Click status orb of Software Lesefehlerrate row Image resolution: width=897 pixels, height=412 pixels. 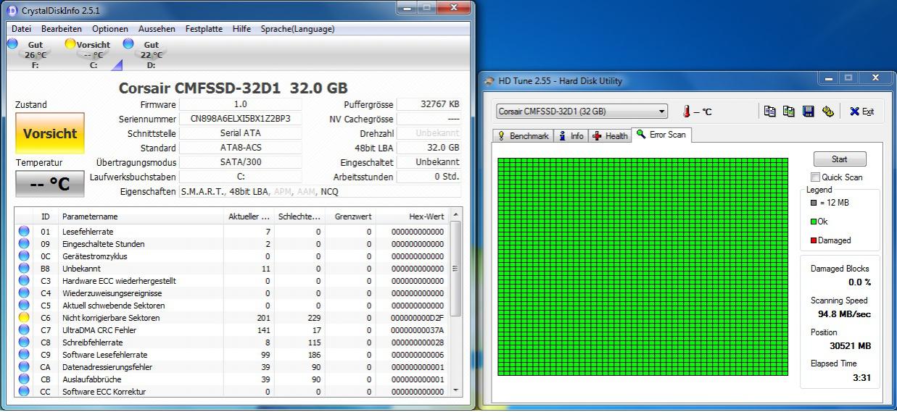(24, 355)
